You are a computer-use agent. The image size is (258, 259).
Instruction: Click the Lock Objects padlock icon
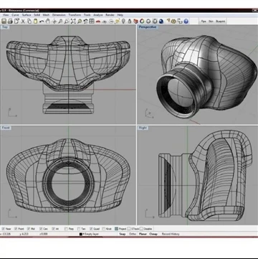point(130,21)
